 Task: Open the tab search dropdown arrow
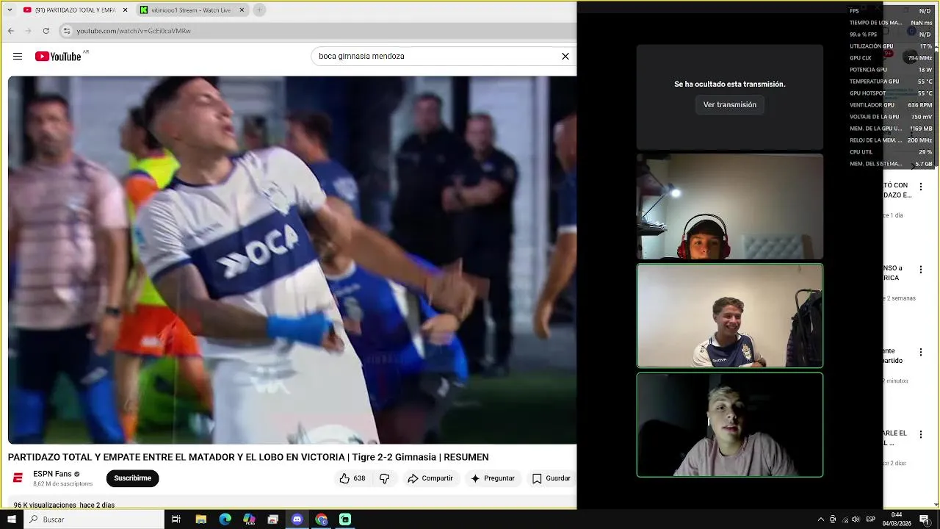(x=10, y=10)
